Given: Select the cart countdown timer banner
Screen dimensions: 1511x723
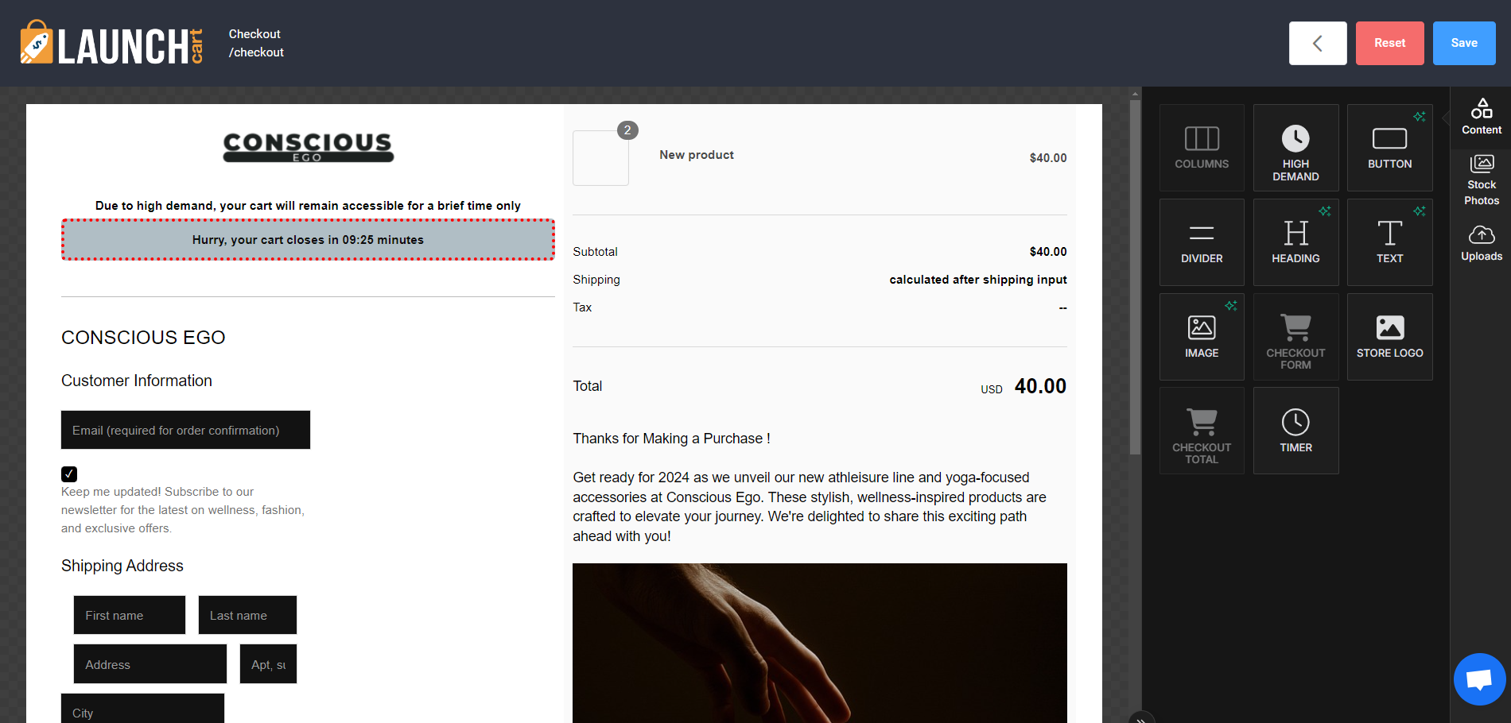Looking at the screenshot, I should (308, 240).
